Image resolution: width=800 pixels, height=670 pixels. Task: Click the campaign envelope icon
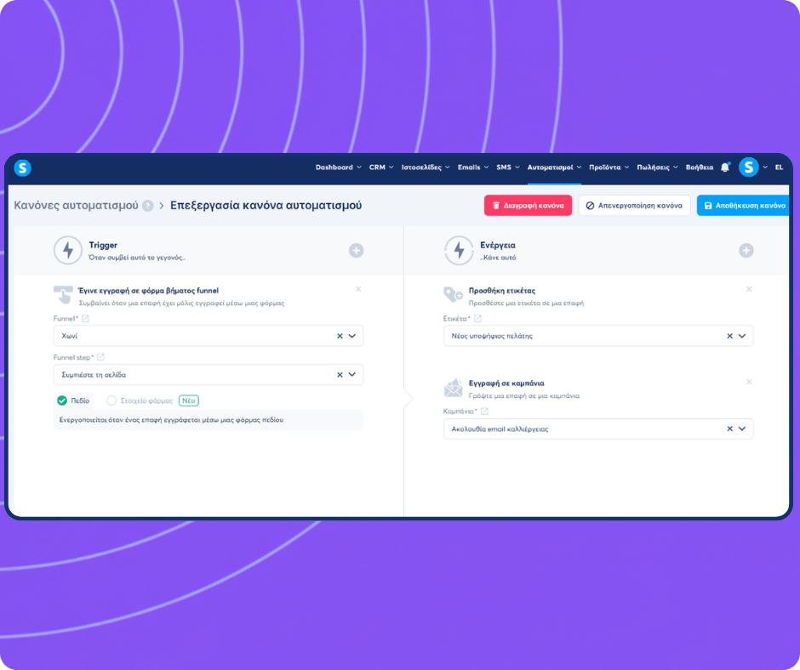point(453,388)
